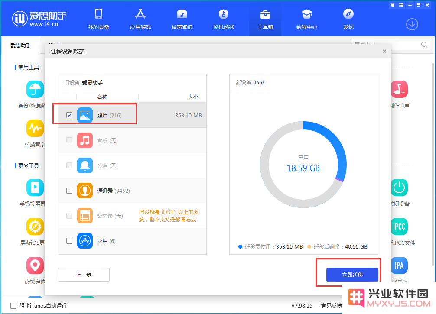Open 意见反馈 feedback link
This screenshot has width=436, height=314.
pyautogui.click(x=331, y=306)
